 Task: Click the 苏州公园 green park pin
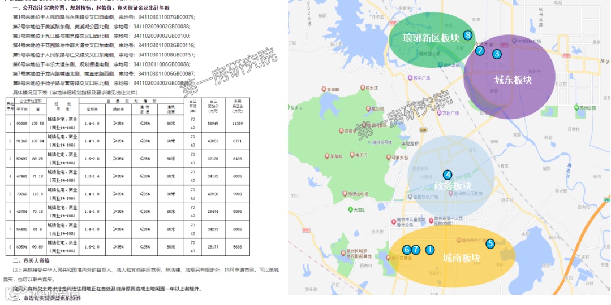click(576, 108)
